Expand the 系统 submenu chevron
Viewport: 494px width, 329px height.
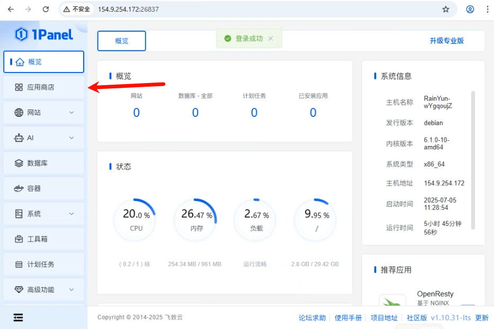tap(71, 214)
